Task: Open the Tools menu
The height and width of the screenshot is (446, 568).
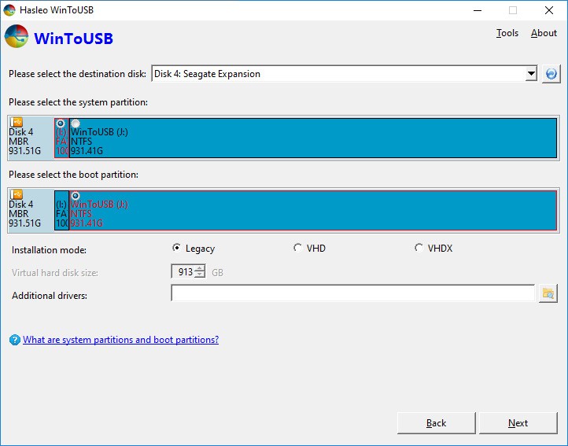Action: pos(507,33)
